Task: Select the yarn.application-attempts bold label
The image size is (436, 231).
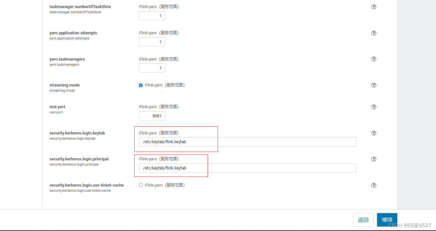Action: (x=73, y=33)
